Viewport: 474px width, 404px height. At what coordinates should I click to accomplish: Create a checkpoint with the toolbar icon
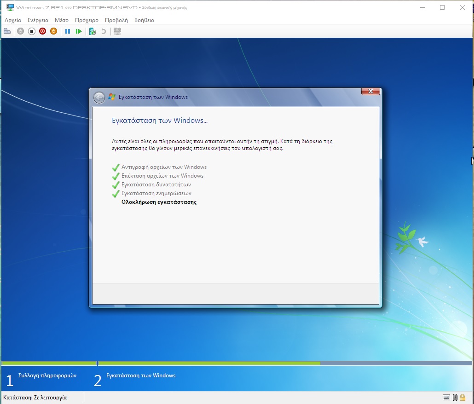(92, 31)
